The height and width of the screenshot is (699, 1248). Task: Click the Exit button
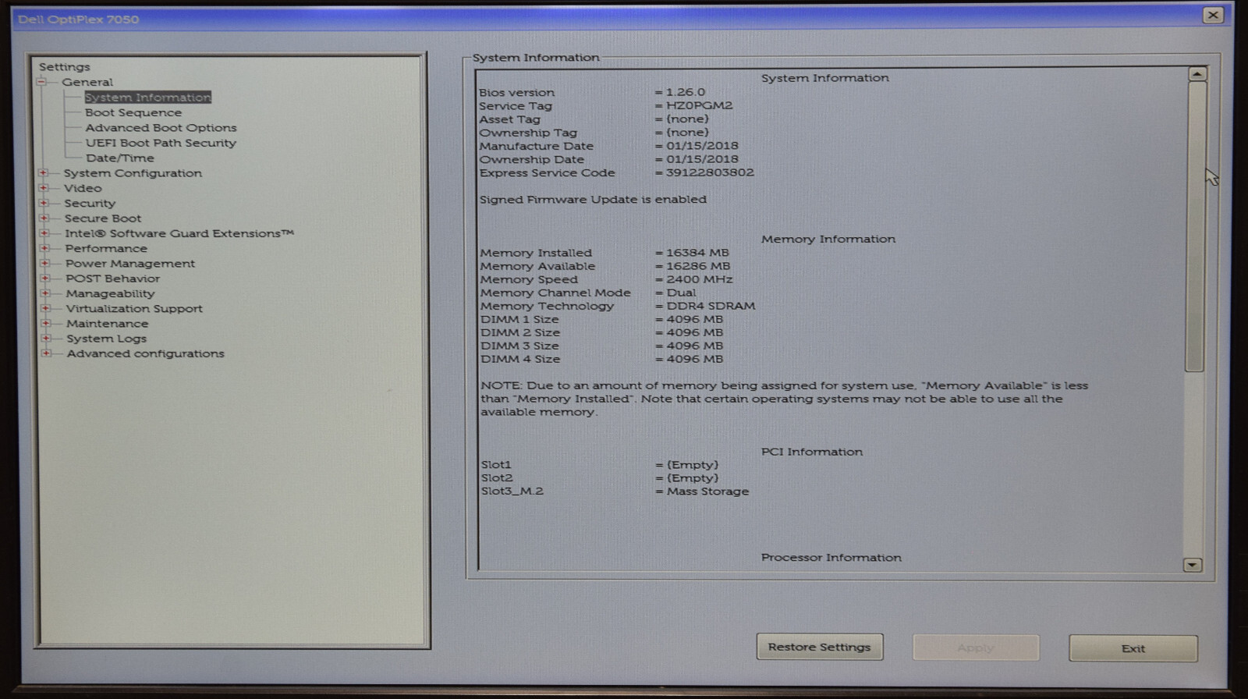click(x=1133, y=648)
